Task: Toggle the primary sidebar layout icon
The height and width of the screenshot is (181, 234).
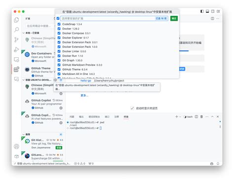Action: (202, 11)
